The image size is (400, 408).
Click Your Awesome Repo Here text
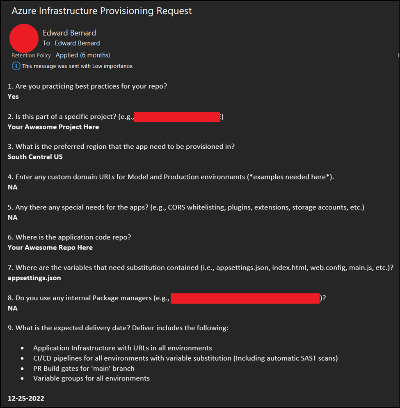[50, 247]
